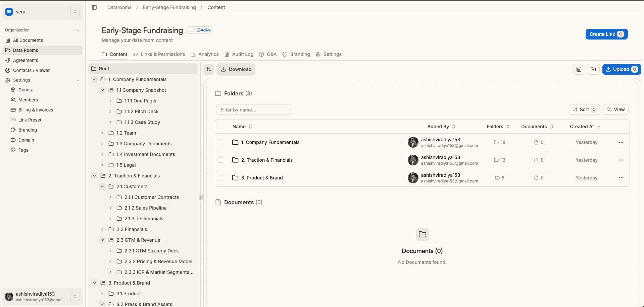Open the Links & Permissions tab

(162, 54)
